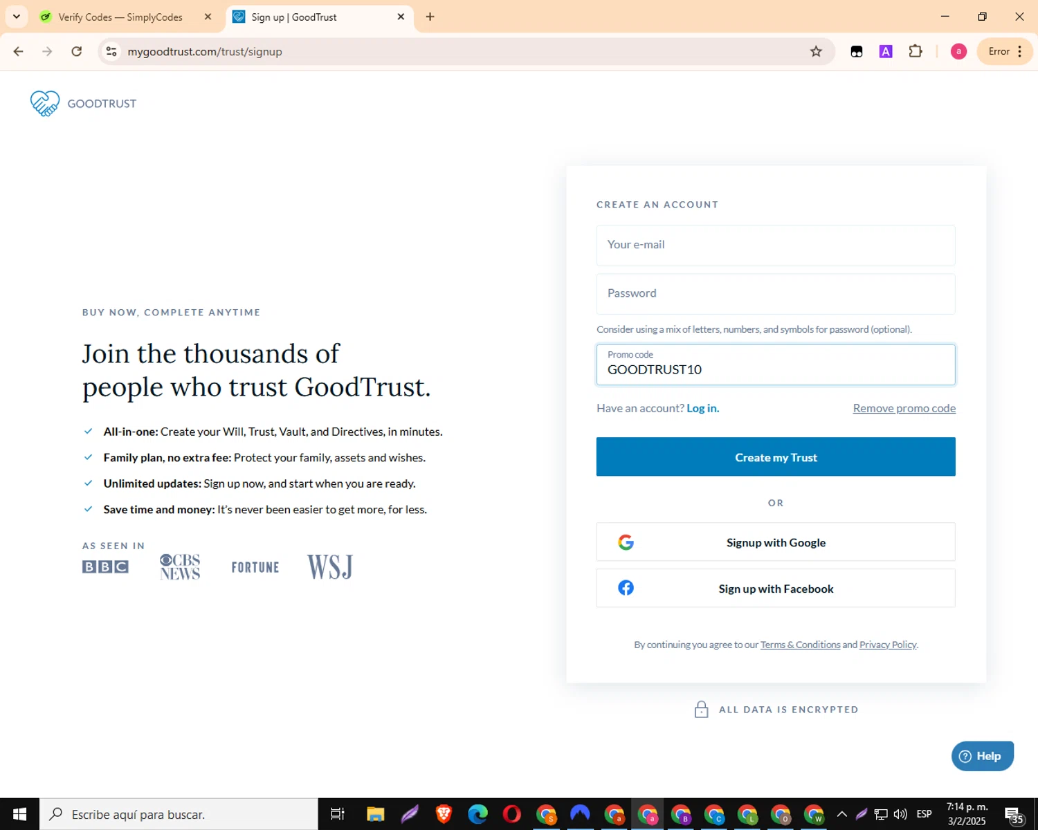Expand the tab search dropdown arrow

point(17,17)
